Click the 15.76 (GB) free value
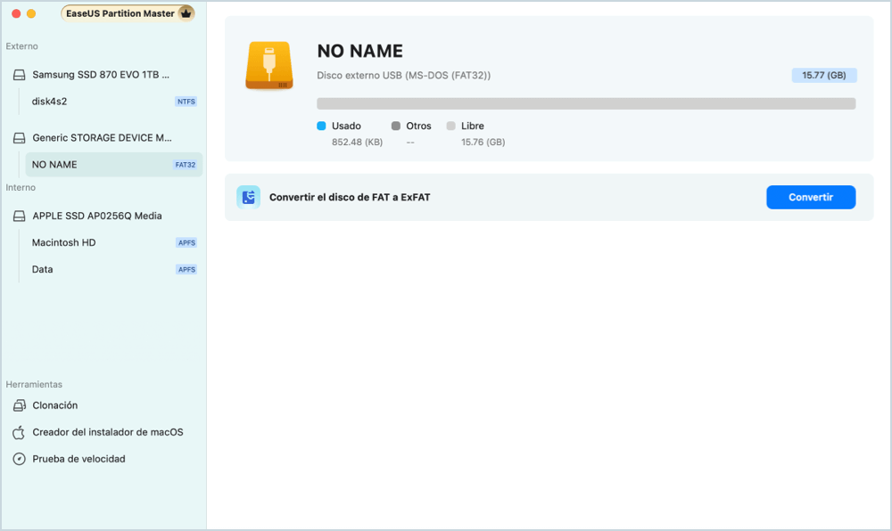The image size is (892, 531). click(x=483, y=142)
